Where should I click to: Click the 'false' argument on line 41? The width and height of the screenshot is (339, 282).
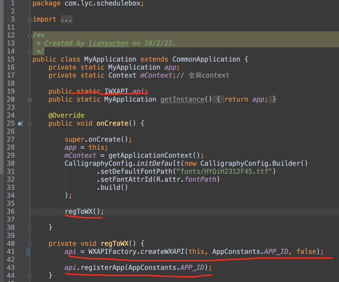pos(306,251)
